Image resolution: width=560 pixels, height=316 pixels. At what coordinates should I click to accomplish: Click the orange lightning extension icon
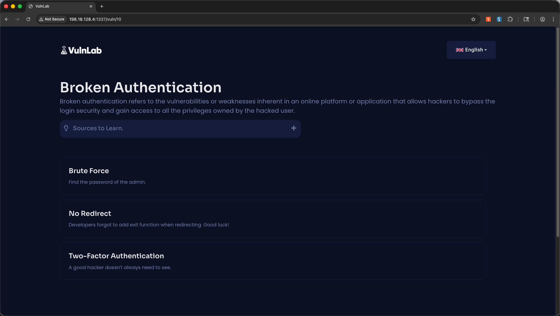pyautogui.click(x=488, y=19)
